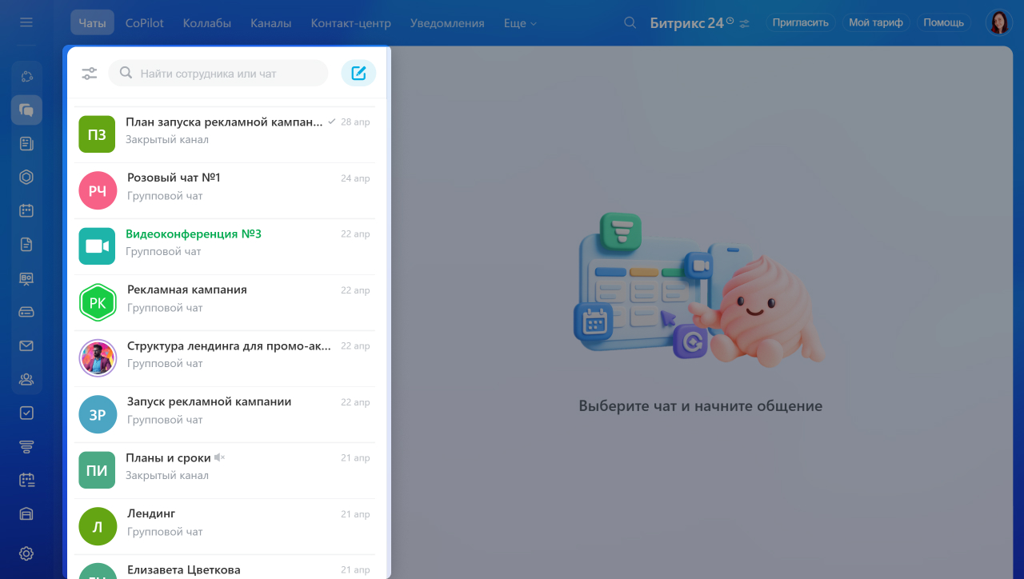This screenshot has width=1024, height=579.
Task: Open the Рекламная кампания group chat
Action: point(225,302)
